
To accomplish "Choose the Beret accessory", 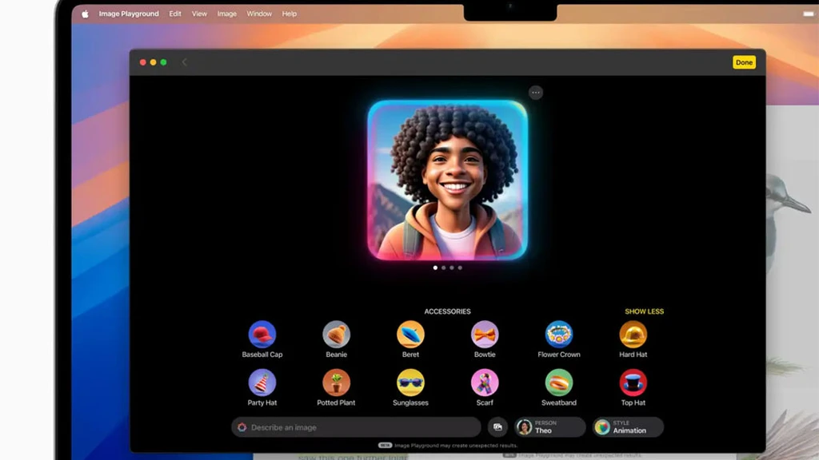I will (410, 334).
